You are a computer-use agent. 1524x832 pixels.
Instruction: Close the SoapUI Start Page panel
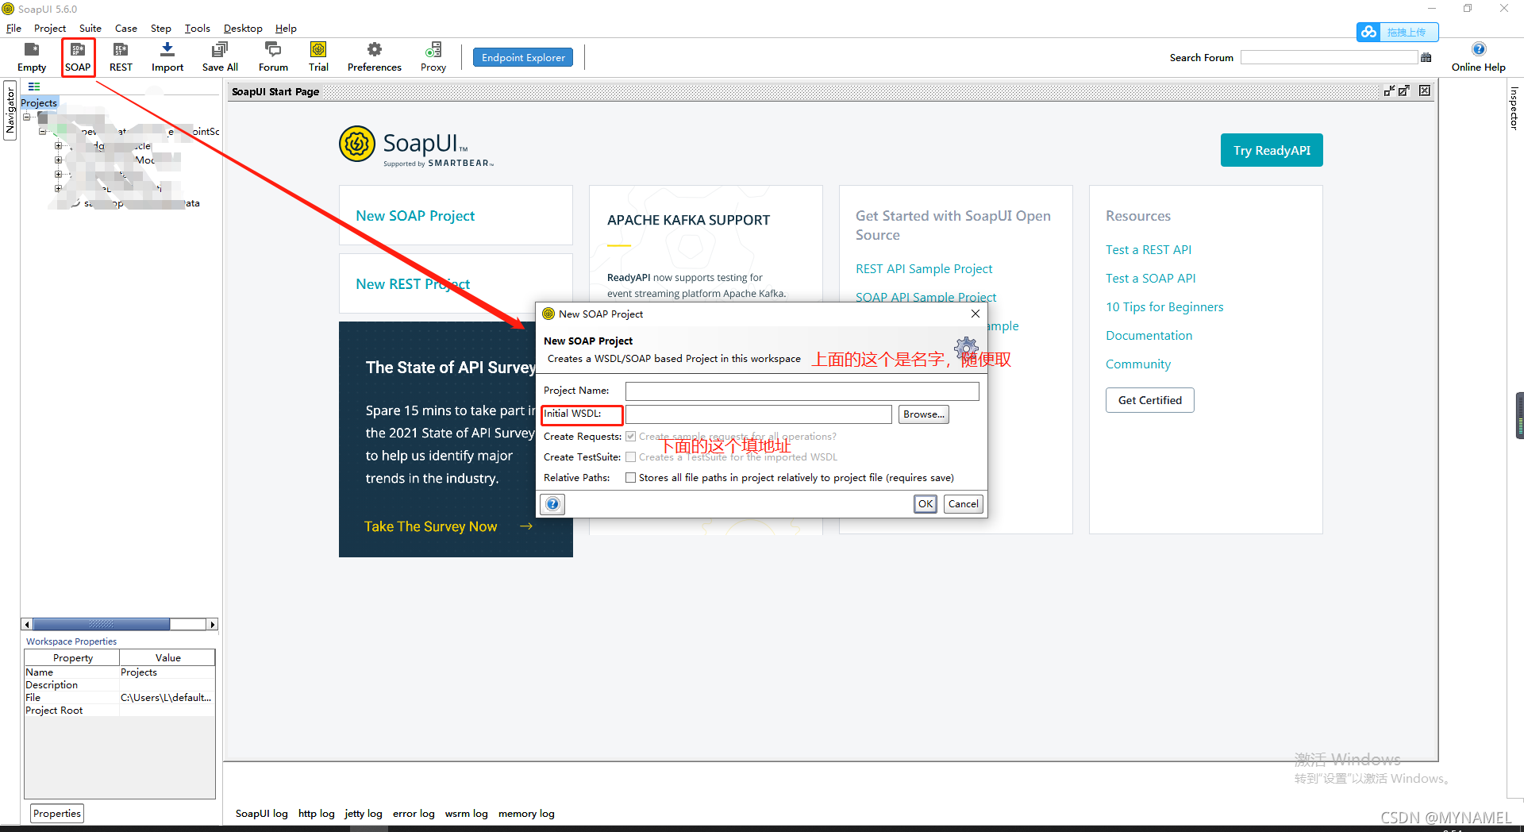(x=1425, y=91)
